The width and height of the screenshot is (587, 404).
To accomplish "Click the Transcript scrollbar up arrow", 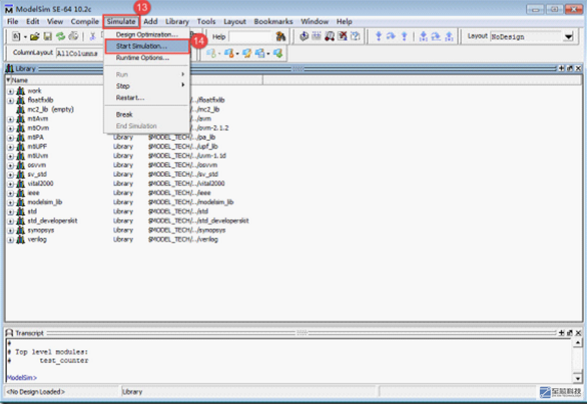I will pos(578,343).
